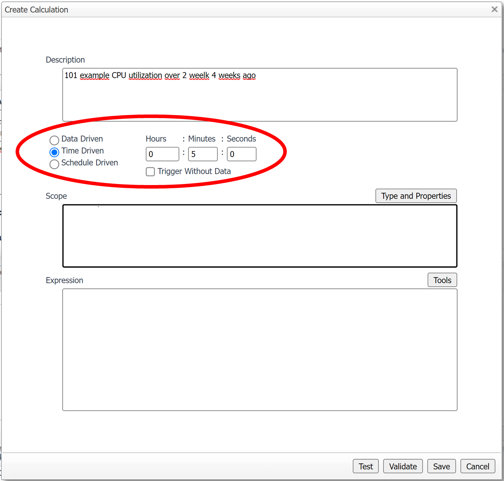Open Type and Properties

pyautogui.click(x=416, y=196)
